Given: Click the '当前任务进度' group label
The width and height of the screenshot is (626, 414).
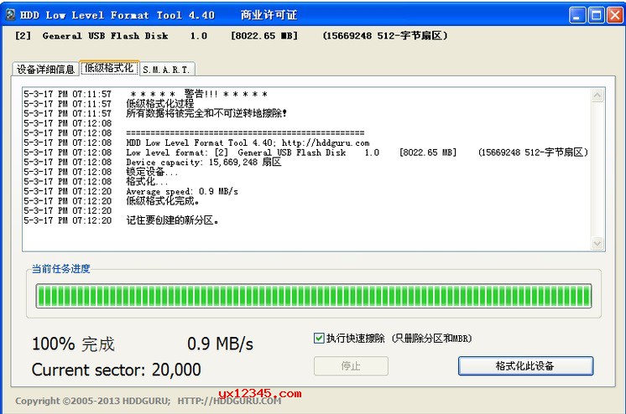Looking at the screenshot, I should [61, 269].
